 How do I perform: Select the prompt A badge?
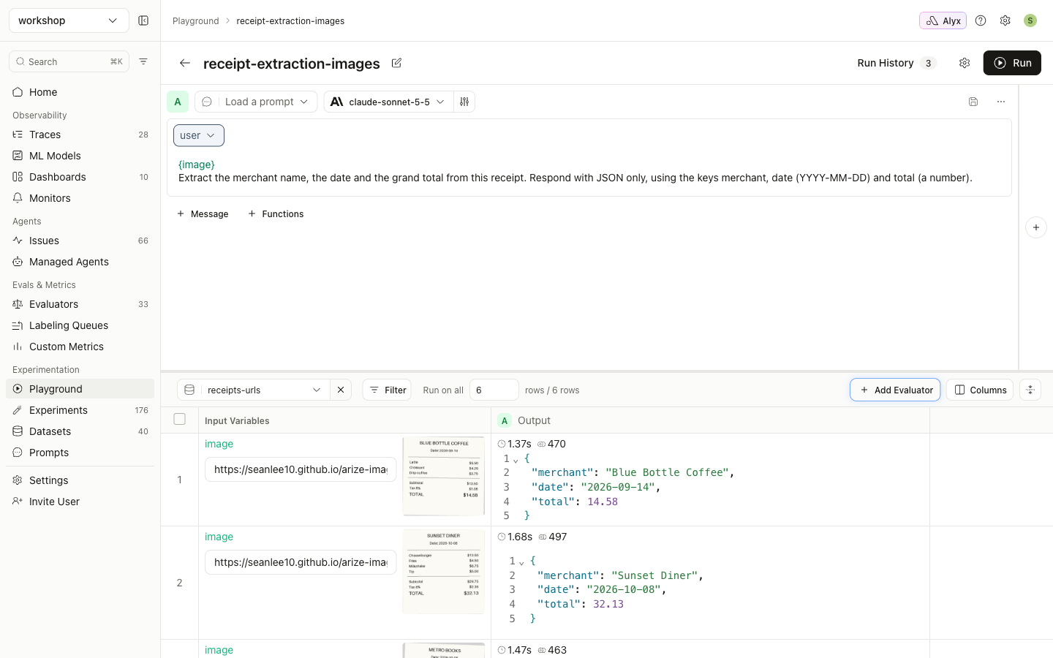[x=178, y=102]
